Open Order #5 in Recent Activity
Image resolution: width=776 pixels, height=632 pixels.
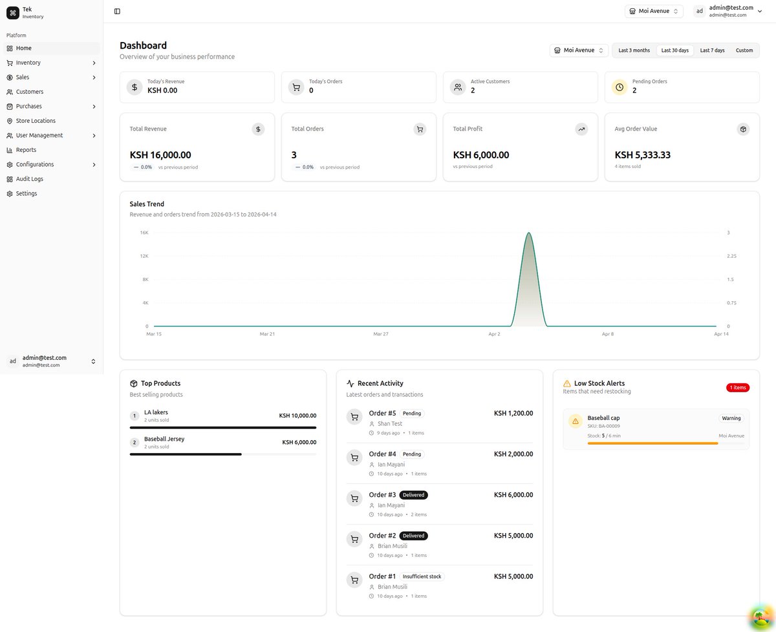click(x=440, y=423)
